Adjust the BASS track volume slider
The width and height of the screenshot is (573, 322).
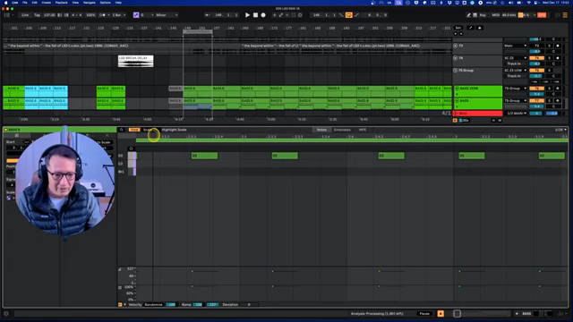(537, 106)
